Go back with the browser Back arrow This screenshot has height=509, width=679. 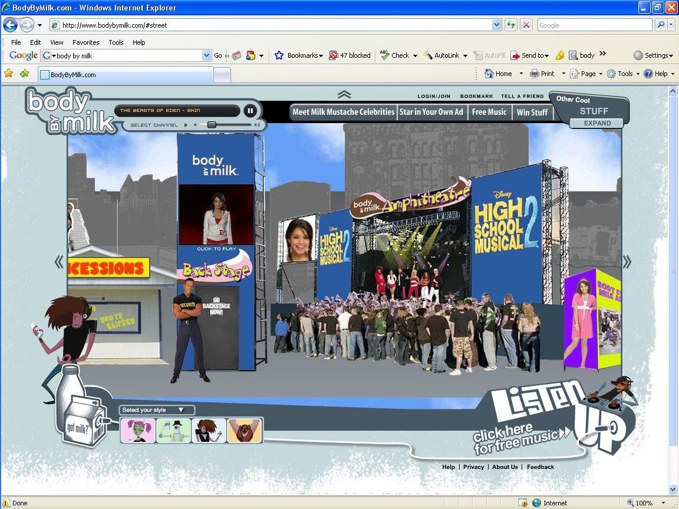click(x=11, y=25)
